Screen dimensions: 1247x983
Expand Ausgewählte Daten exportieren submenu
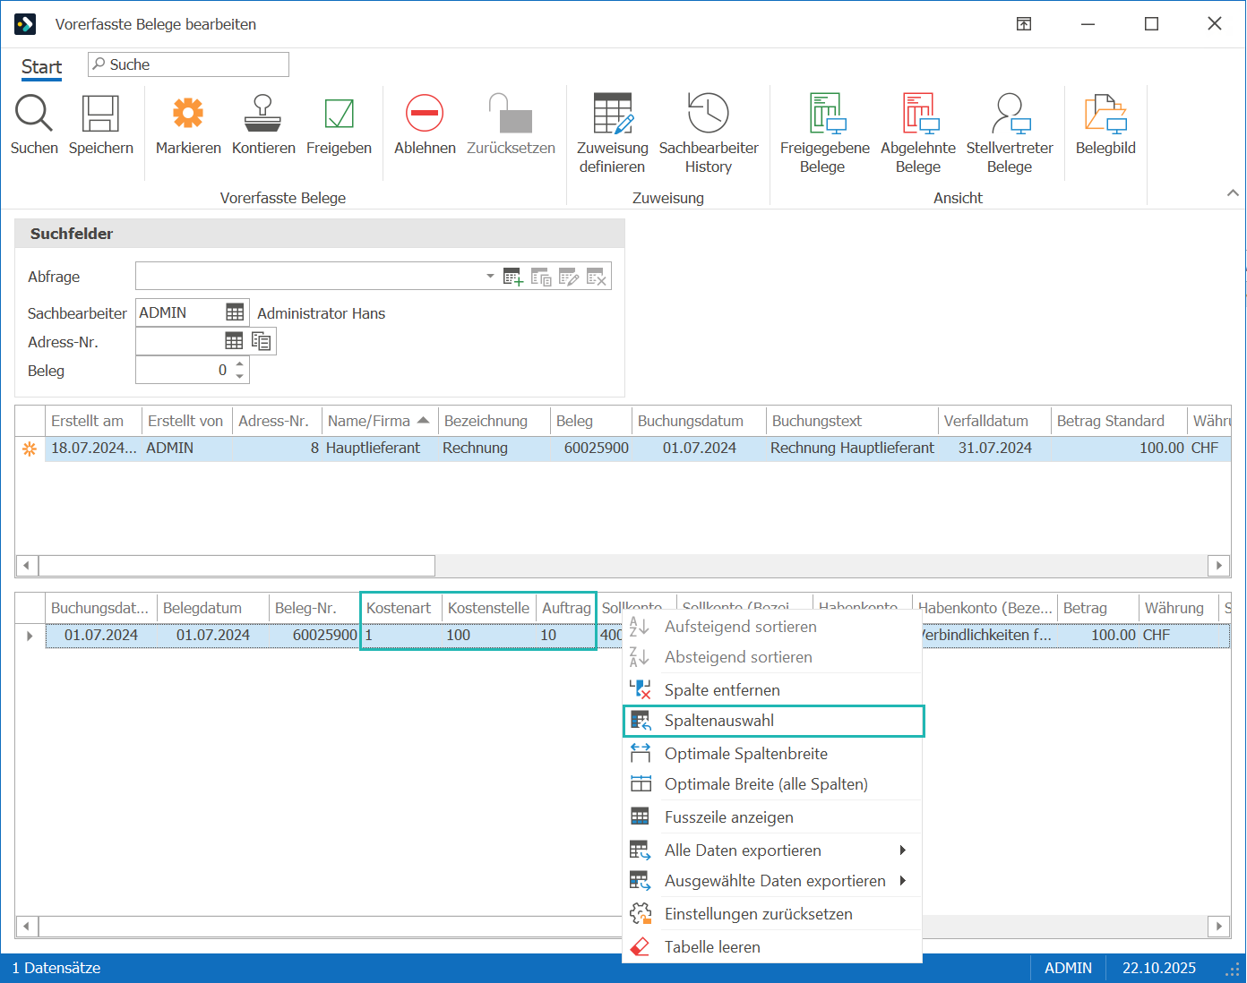click(x=903, y=881)
